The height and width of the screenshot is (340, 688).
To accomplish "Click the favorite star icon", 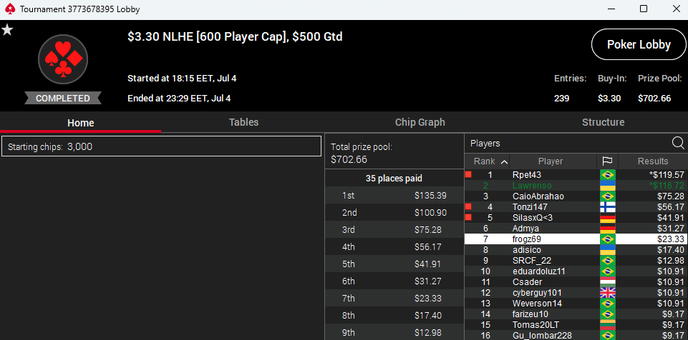I will click(x=7, y=30).
